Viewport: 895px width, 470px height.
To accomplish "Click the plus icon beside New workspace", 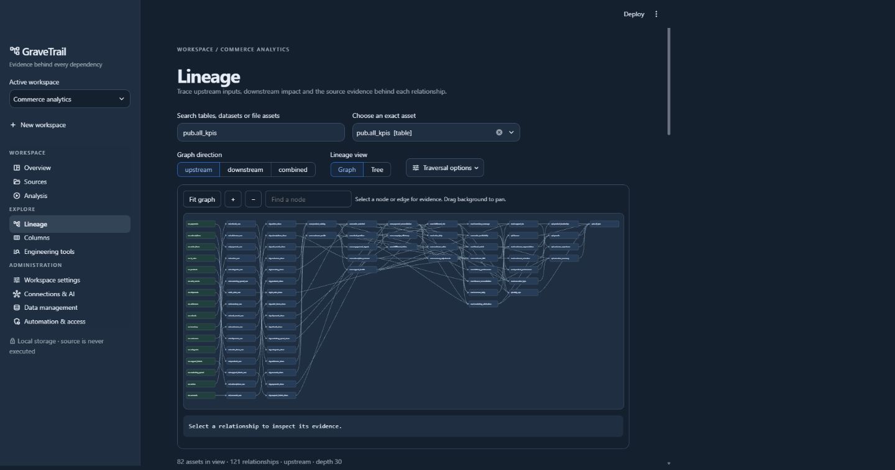I will pyautogui.click(x=13, y=125).
